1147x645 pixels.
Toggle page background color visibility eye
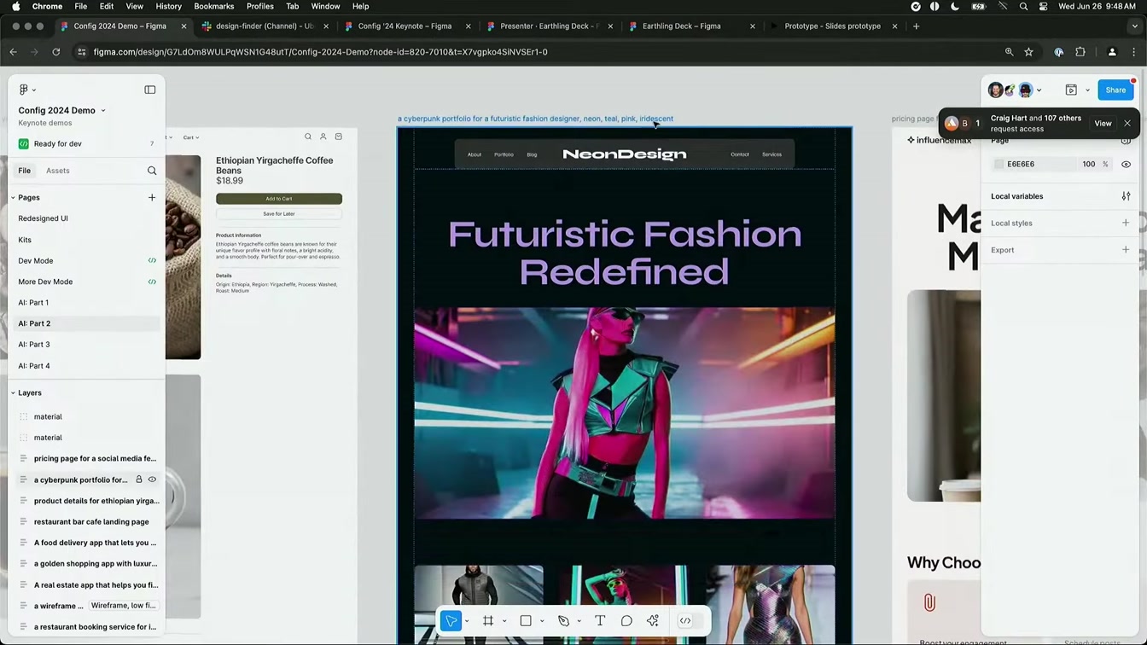[x=1126, y=164]
